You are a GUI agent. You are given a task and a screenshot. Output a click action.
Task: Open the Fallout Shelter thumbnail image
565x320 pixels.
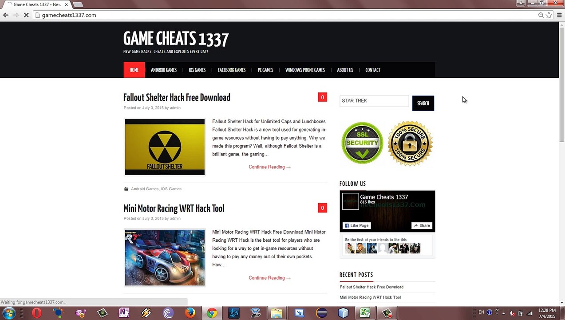pyautogui.click(x=165, y=147)
